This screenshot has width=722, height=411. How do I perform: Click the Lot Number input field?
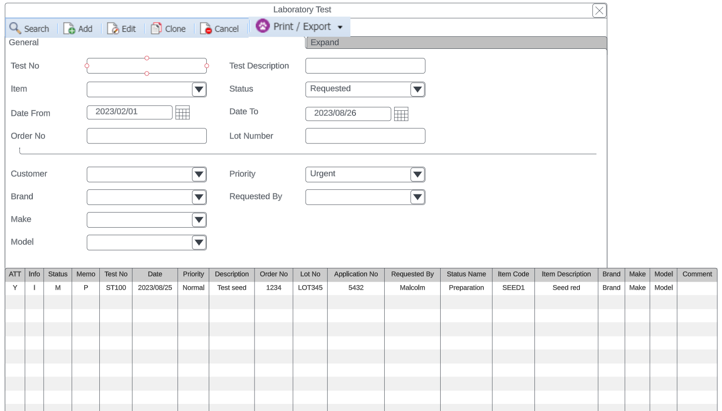365,136
